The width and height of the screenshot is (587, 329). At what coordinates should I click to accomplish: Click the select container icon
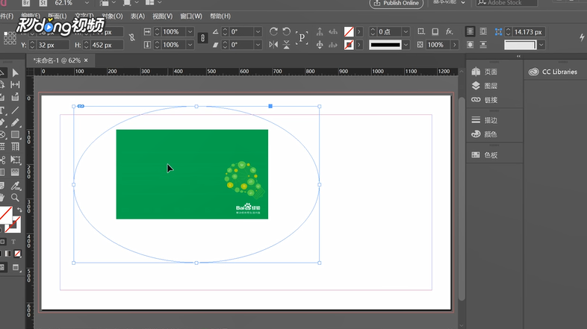tap(320, 32)
